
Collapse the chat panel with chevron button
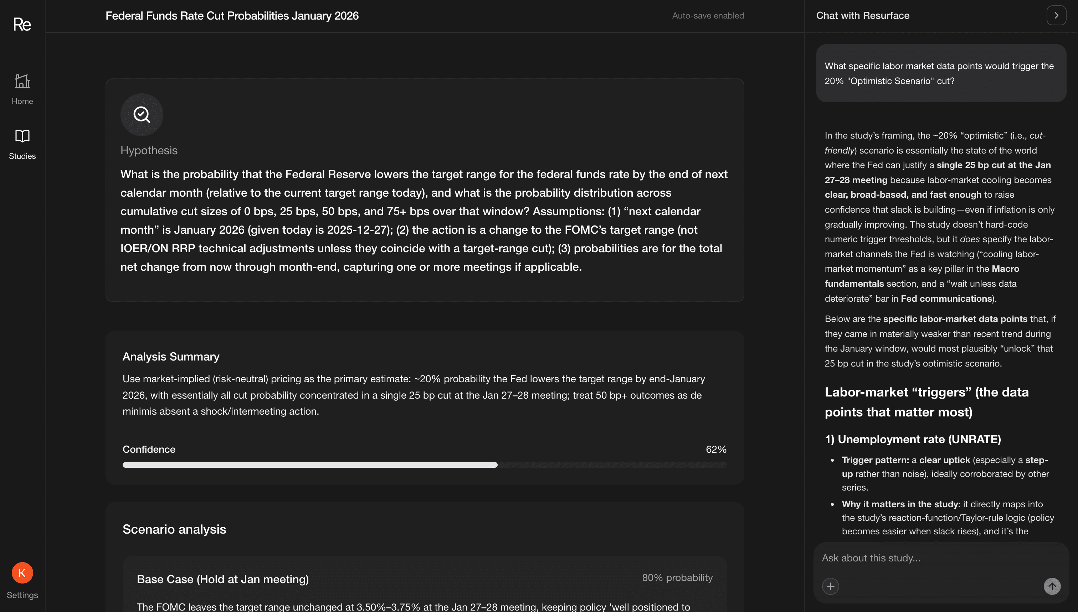pos(1056,16)
